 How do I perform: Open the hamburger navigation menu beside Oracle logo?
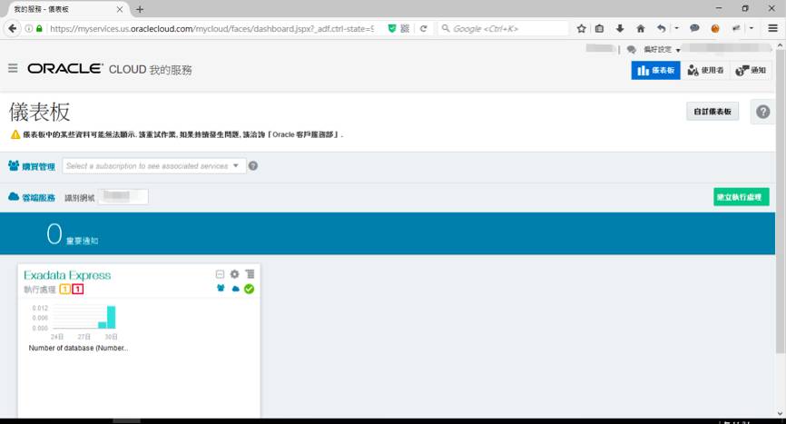coord(13,68)
